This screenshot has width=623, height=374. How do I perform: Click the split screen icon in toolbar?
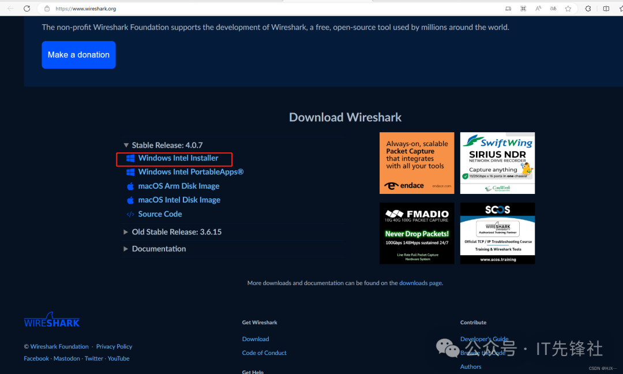coord(606,9)
